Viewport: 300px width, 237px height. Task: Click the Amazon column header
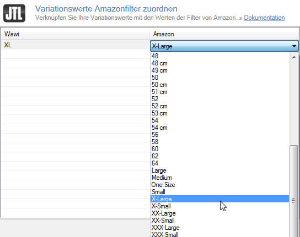(224, 34)
